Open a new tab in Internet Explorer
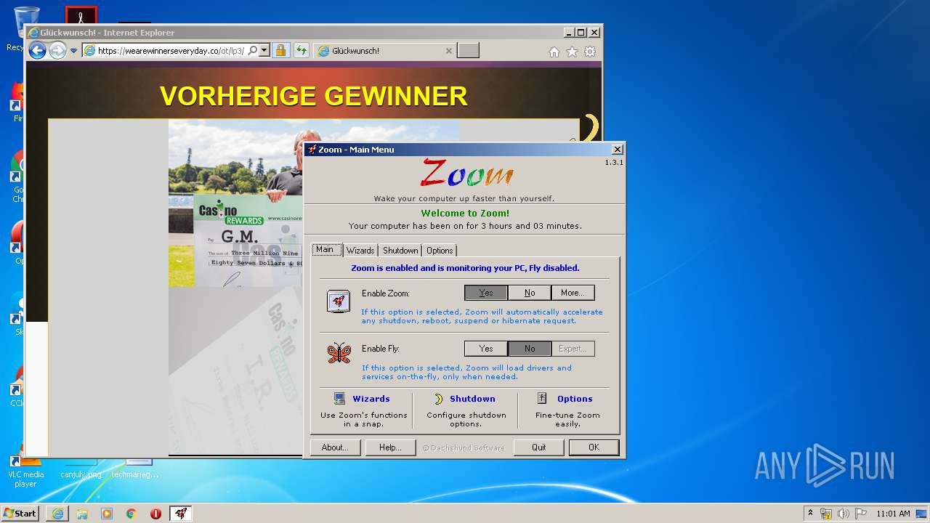The width and height of the screenshot is (930, 523). (x=469, y=51)
